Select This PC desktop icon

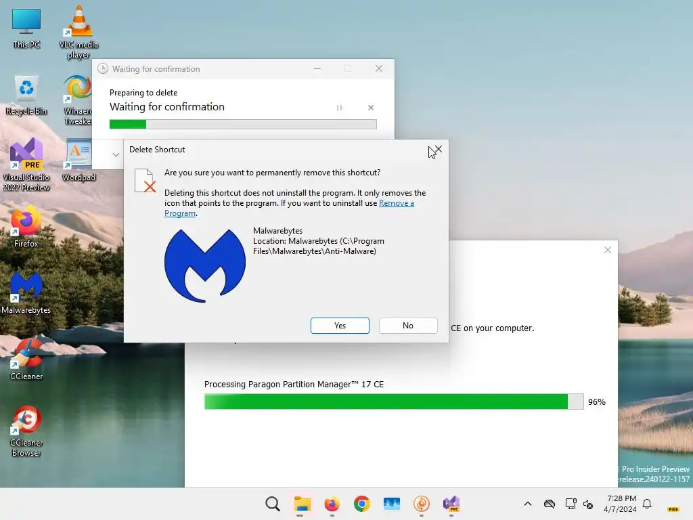(x=26, y=28)
